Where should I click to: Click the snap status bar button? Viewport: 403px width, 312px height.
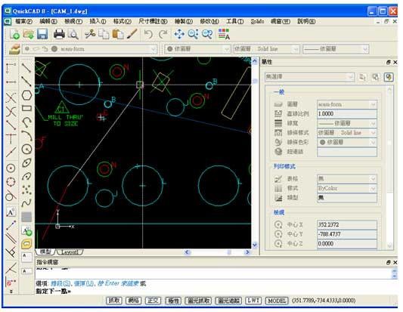pos(114,301)
